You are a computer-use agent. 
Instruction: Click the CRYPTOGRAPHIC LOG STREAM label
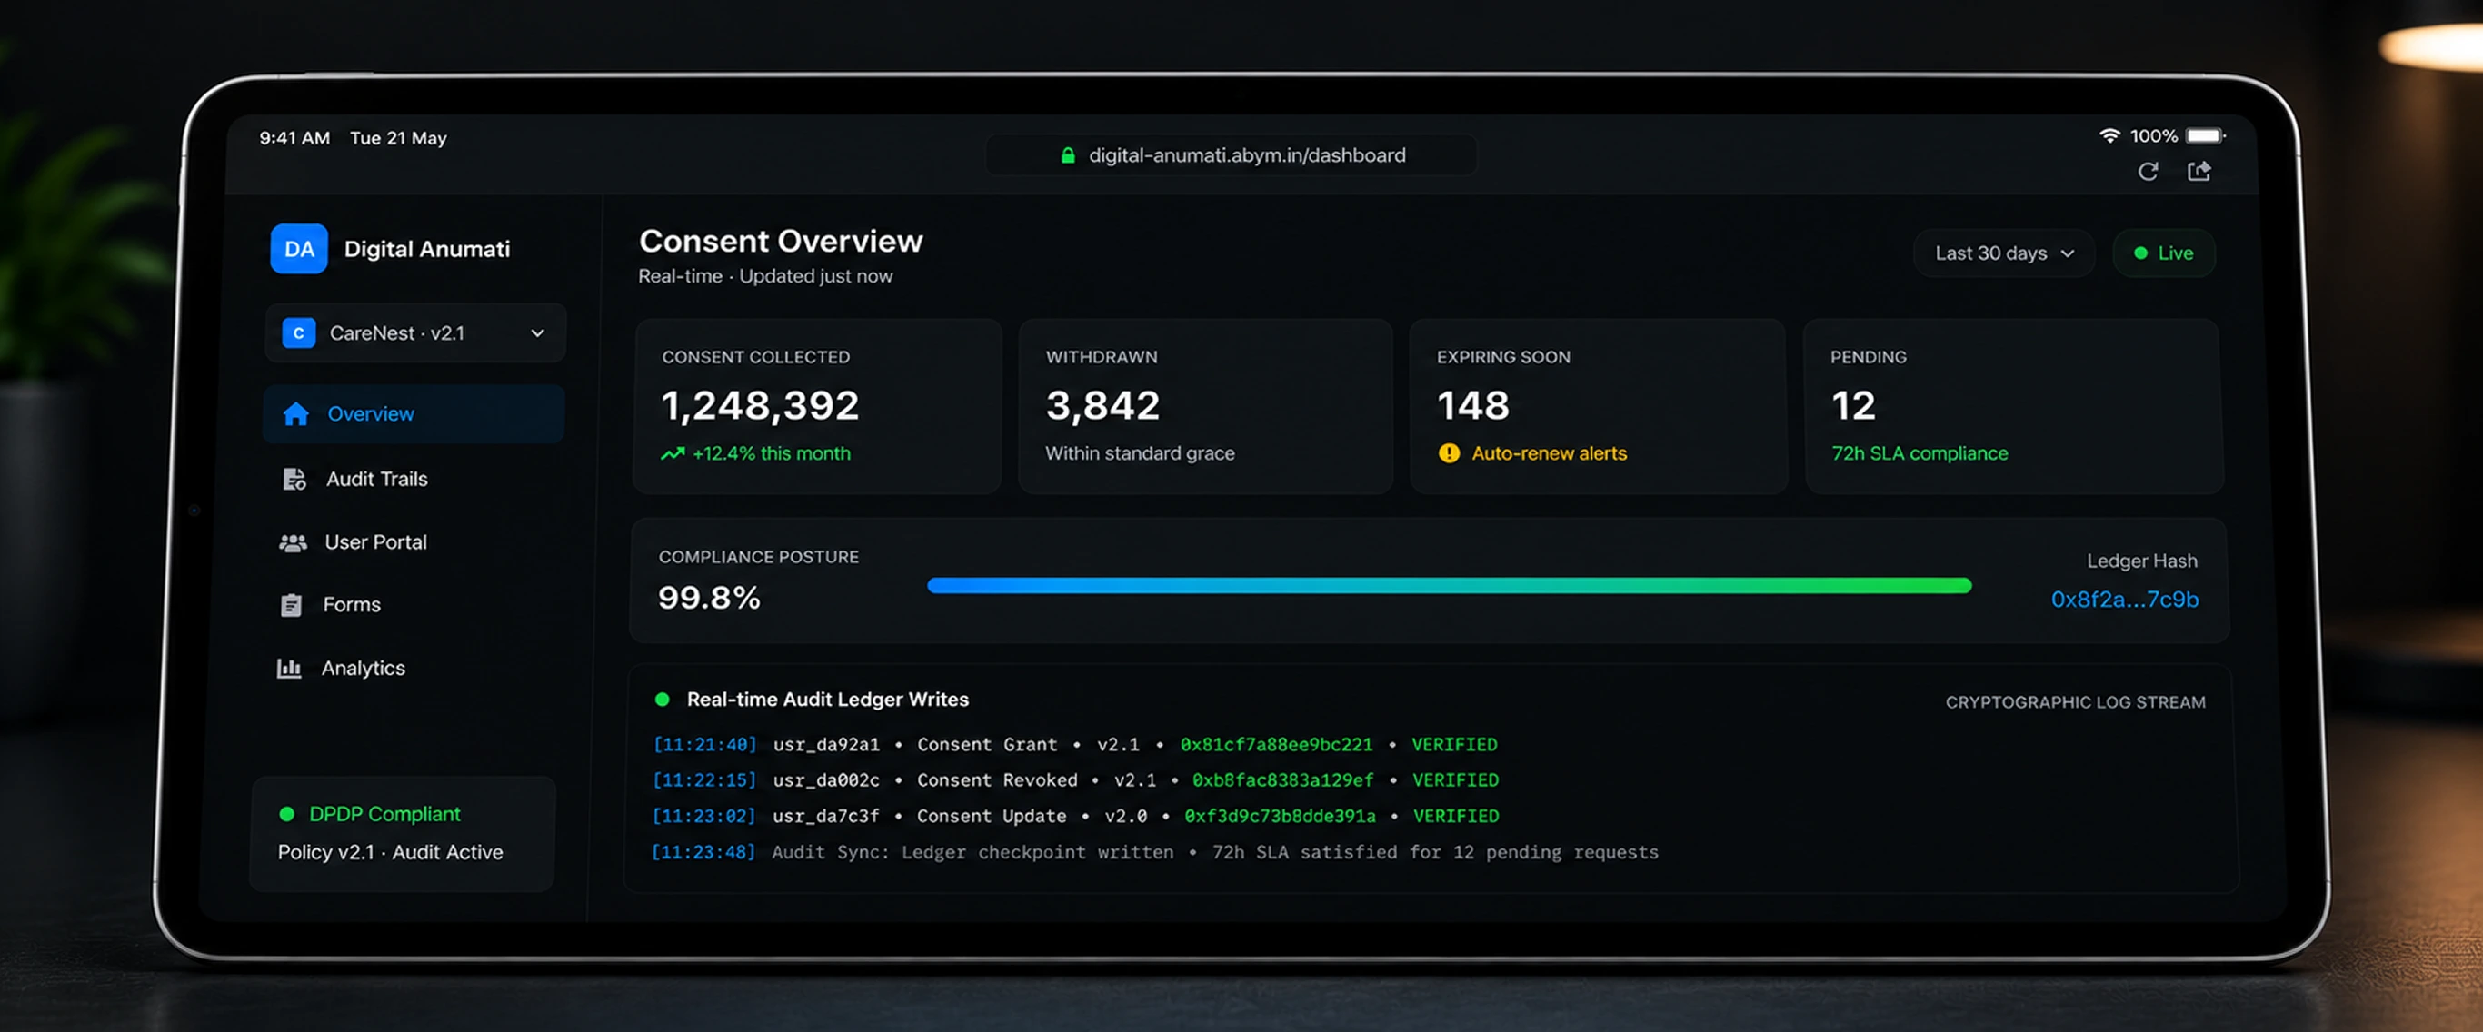(2075, 702)
